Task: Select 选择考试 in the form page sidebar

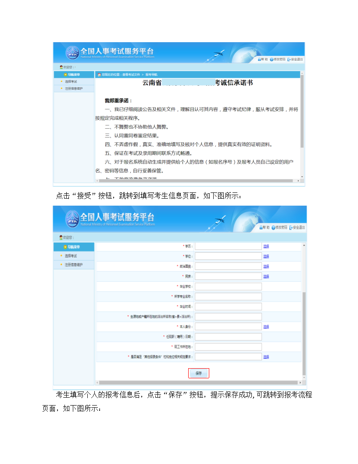Action: (x=71, y=256)
